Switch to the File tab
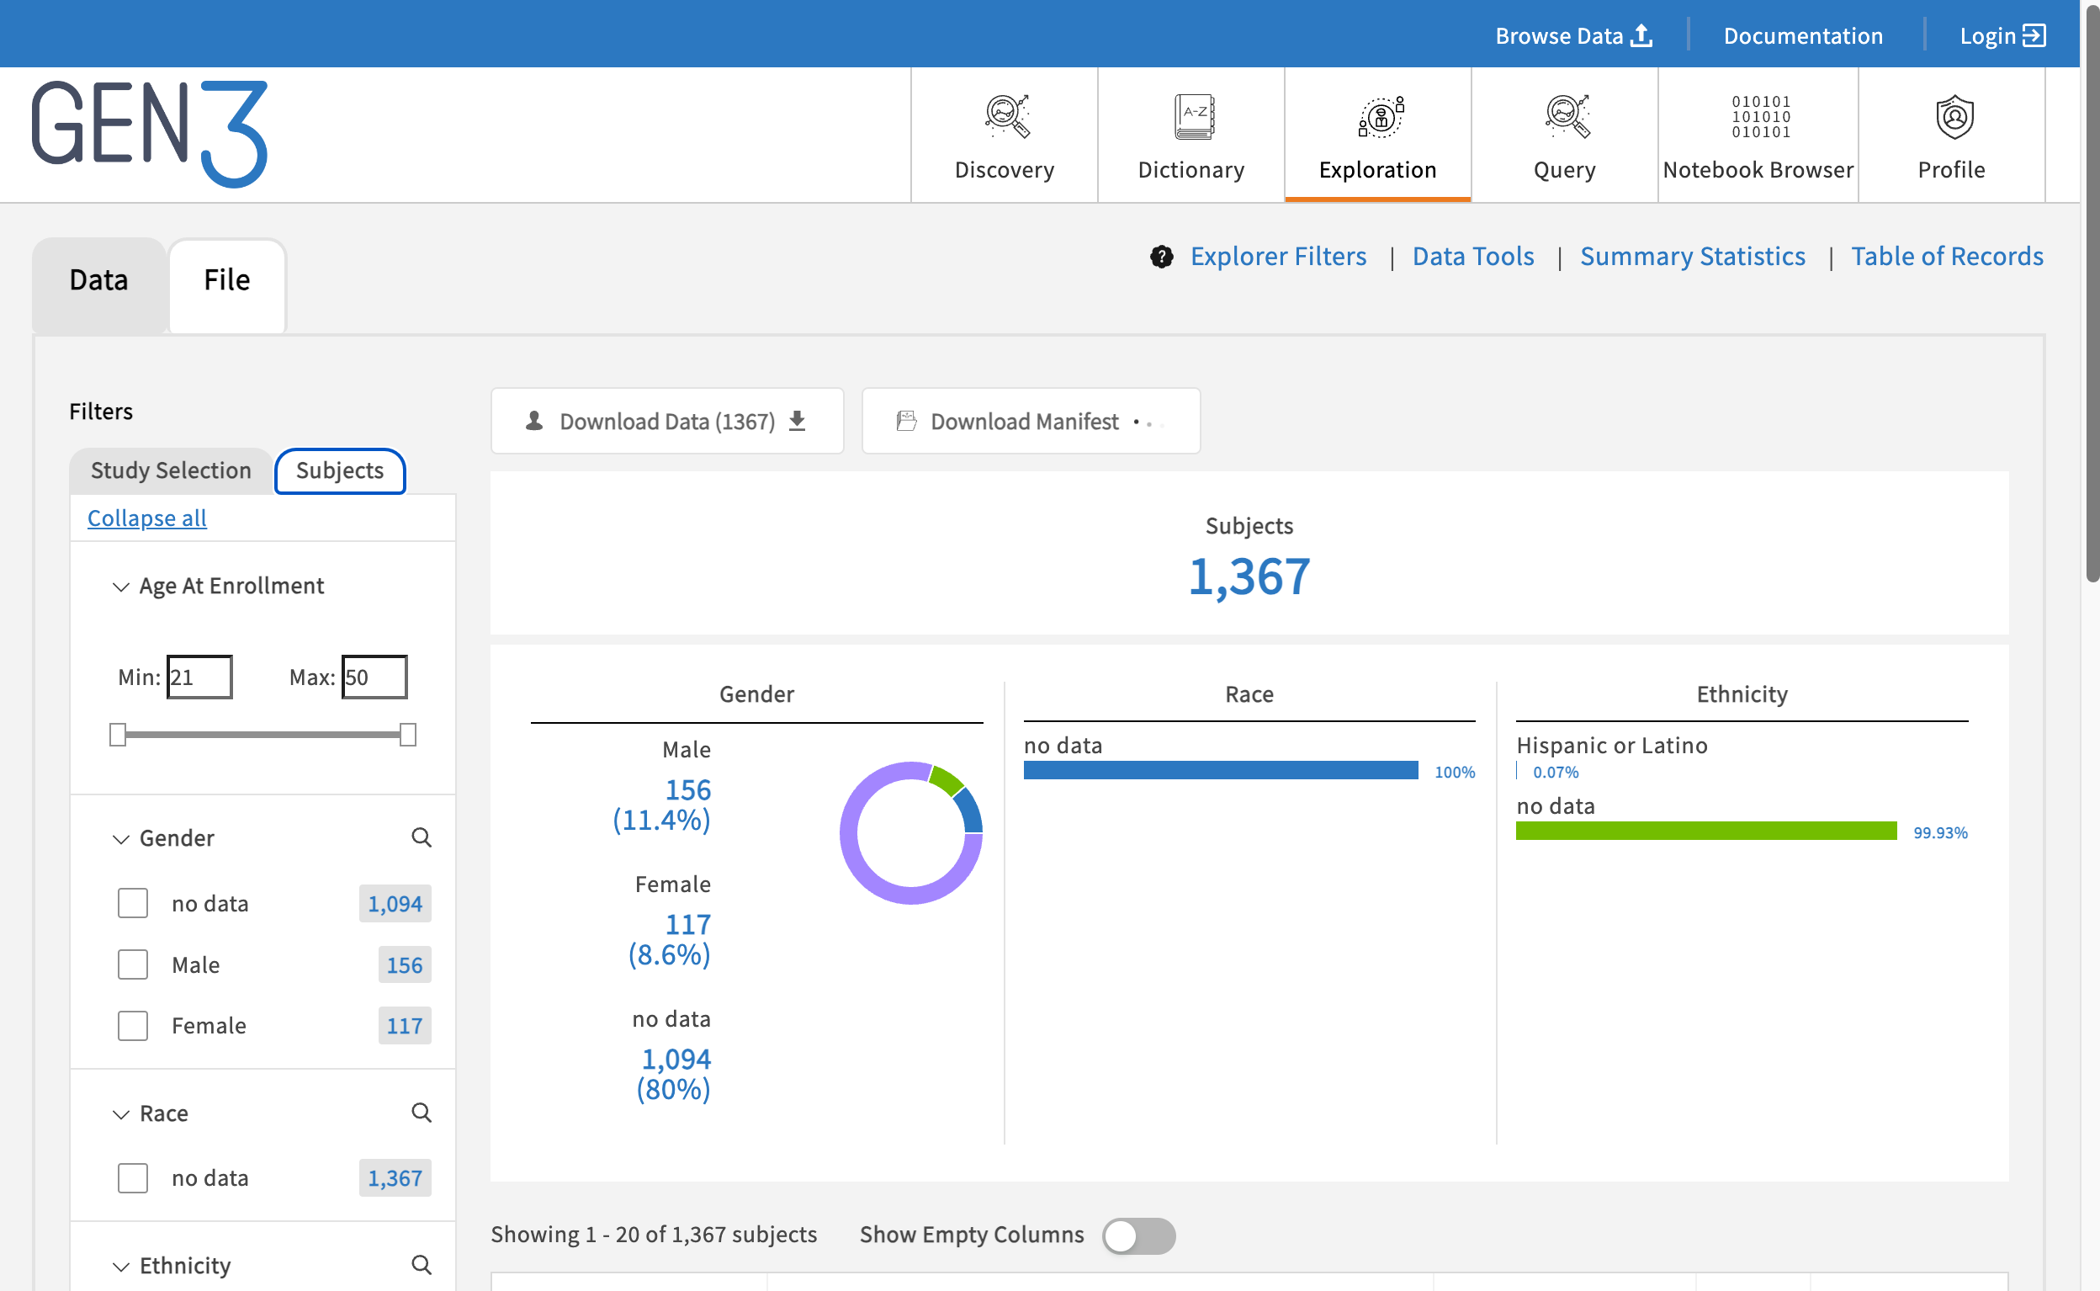The height and width of the screenshot is (1291, 2100). 227,285
